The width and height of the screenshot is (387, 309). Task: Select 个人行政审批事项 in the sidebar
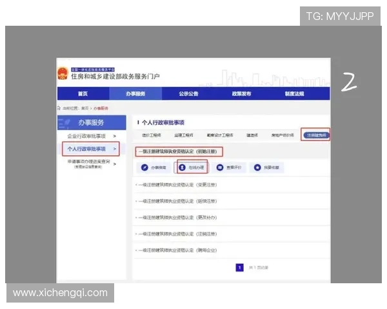point(86,149)
